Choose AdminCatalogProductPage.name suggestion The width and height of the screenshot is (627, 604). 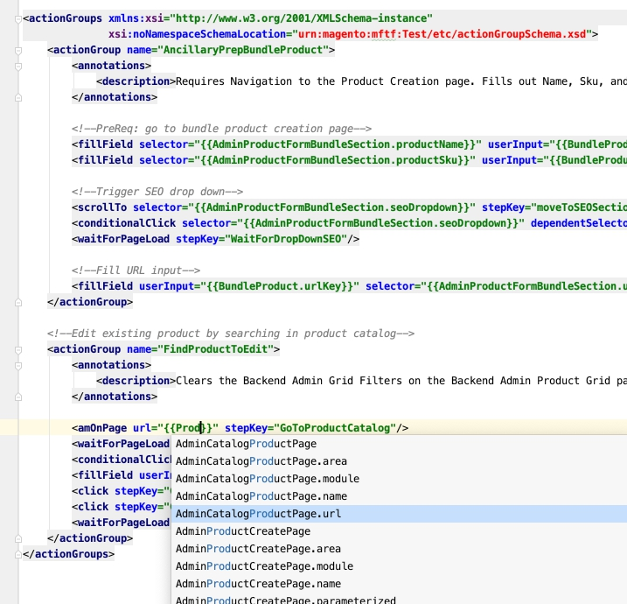coord(399,496)
